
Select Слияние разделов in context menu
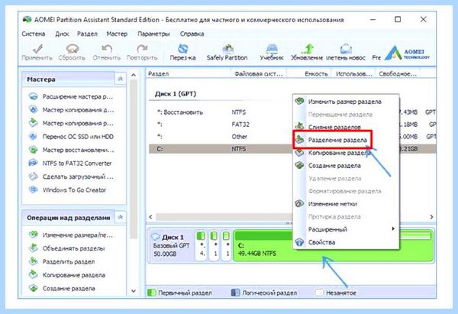click(x=346, y=127)
